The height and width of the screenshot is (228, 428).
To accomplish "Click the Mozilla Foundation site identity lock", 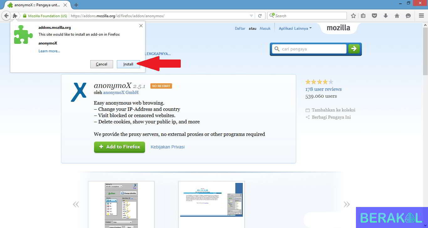I will 45,16.
